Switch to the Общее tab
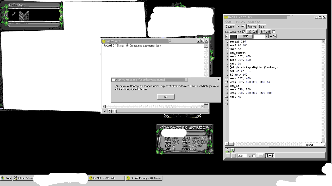The image size is (332, 186). click(229, 26)
